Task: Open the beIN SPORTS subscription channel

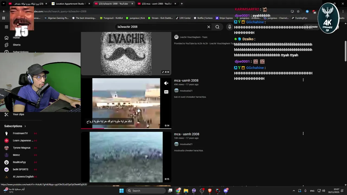Action: 20,169
